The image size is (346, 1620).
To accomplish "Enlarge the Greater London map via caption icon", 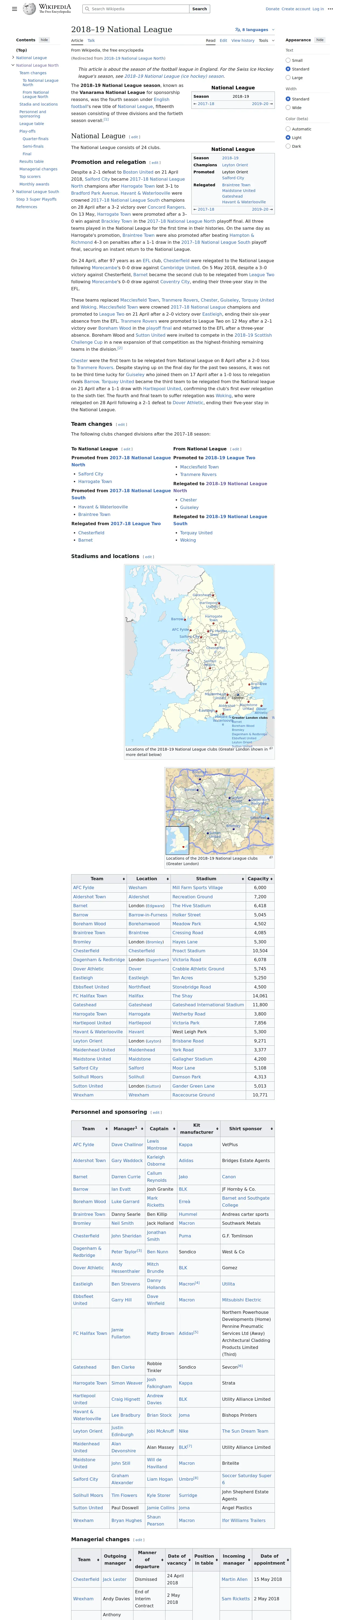I will (271, 858).
